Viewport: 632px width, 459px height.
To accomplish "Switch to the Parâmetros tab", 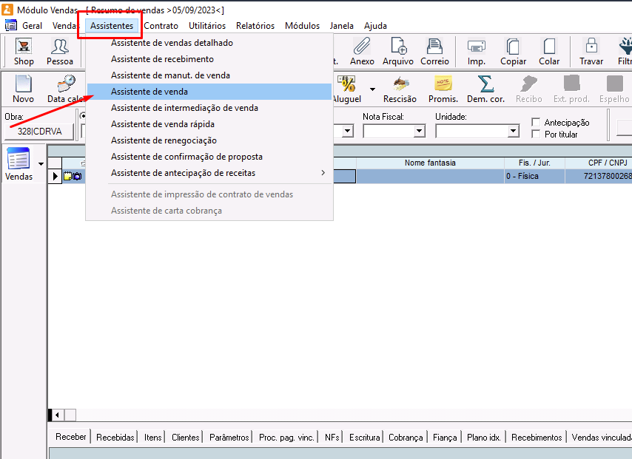I will (x=229, y=438).
